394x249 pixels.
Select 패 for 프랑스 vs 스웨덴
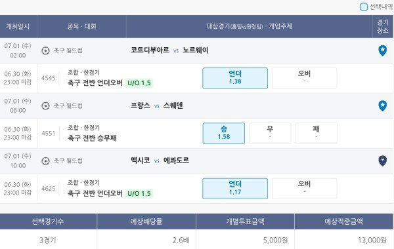click(316, 133)
